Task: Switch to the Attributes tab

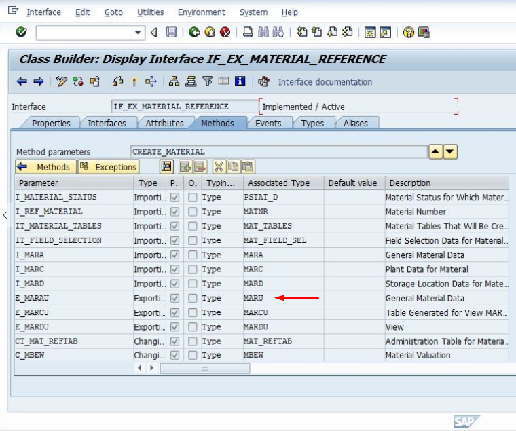Action: 164,123
